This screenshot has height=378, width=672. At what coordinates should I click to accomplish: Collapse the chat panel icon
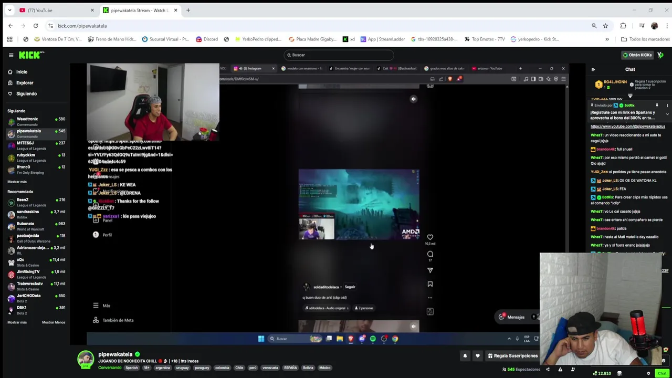coord(593,69)
